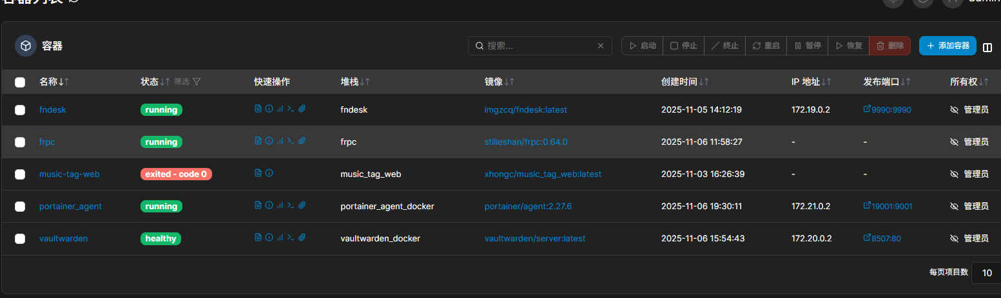
Task: Open the vaultwarden container link
Action: point(63,238)
